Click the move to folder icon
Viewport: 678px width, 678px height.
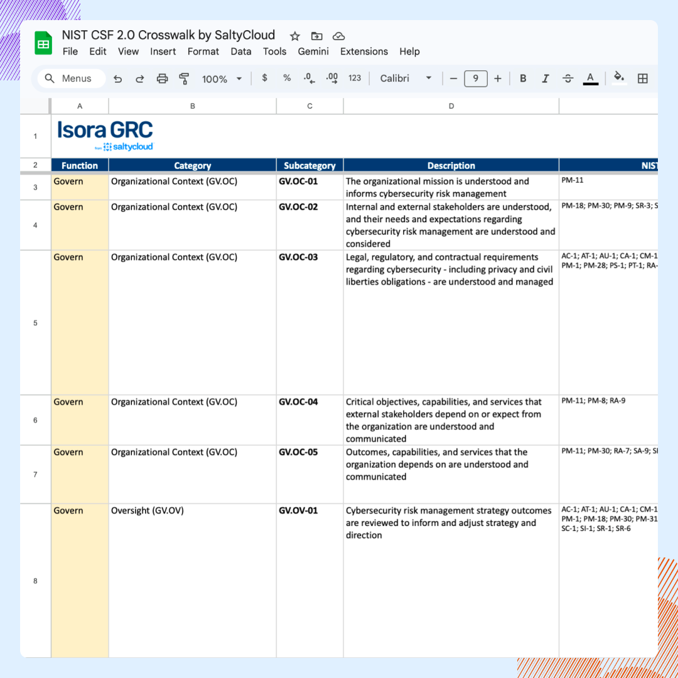pyautogui.click(x=316, y=36)
